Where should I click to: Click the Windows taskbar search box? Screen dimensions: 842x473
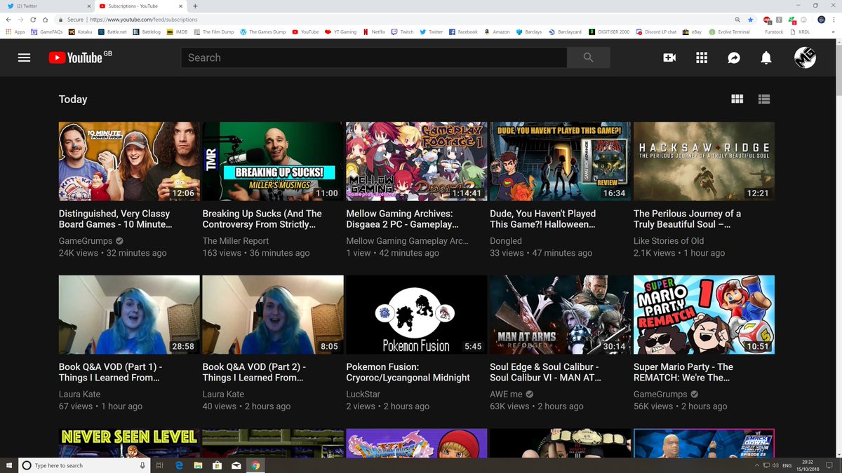pyautogui.click(x=84, y=465)
